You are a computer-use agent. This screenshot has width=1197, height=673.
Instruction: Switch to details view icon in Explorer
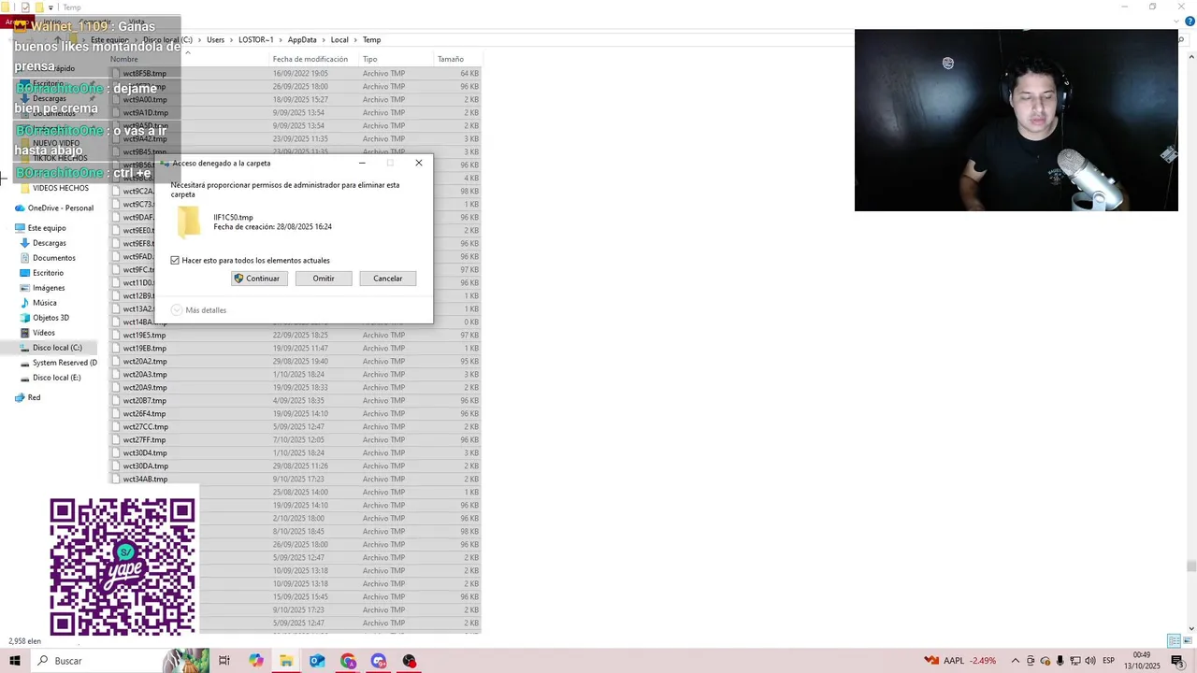1174,641
